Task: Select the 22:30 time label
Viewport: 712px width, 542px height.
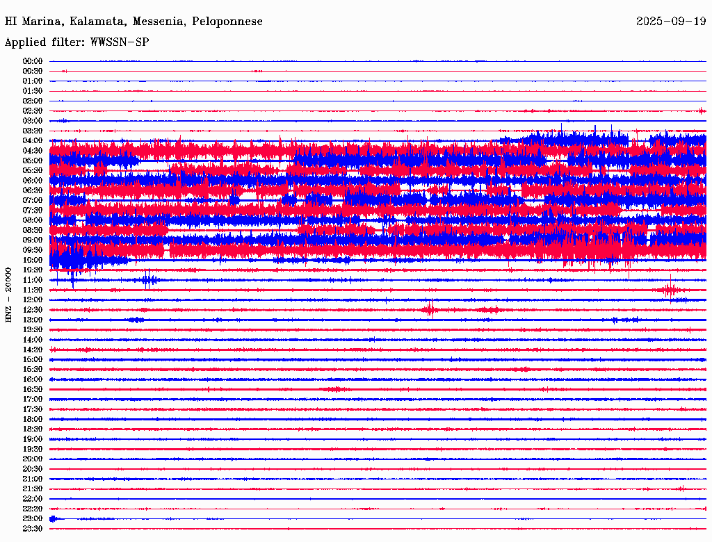Action: 33,509
